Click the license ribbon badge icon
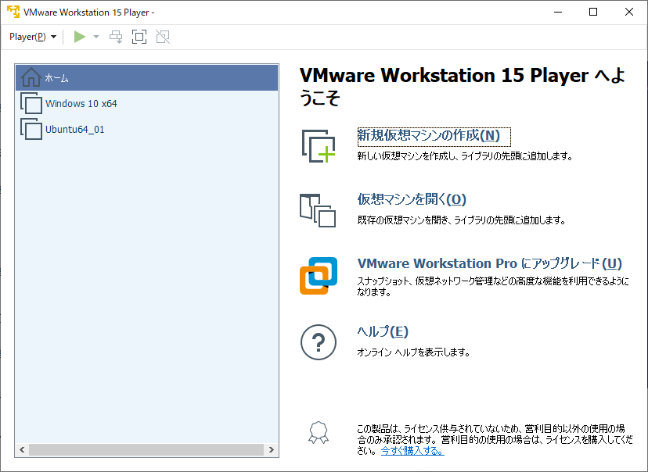 [x=318, y=432]
